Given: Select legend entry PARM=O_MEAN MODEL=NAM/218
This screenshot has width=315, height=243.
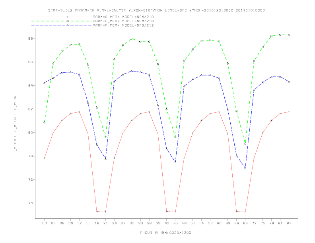Looking at the screenshot, I should (123, 17).
